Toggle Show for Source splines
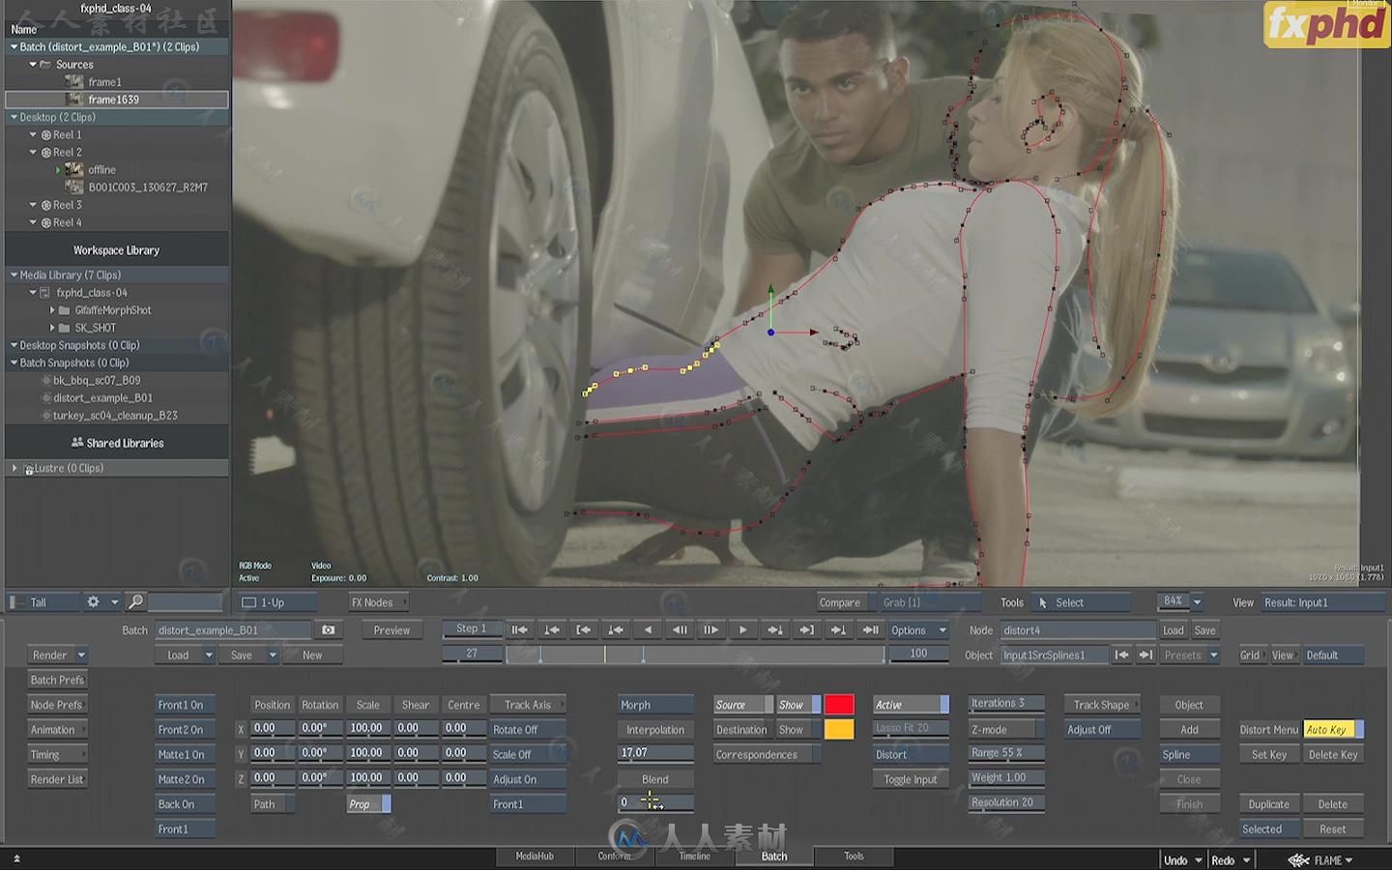The image size is (1392, 870). coord(798,705)
